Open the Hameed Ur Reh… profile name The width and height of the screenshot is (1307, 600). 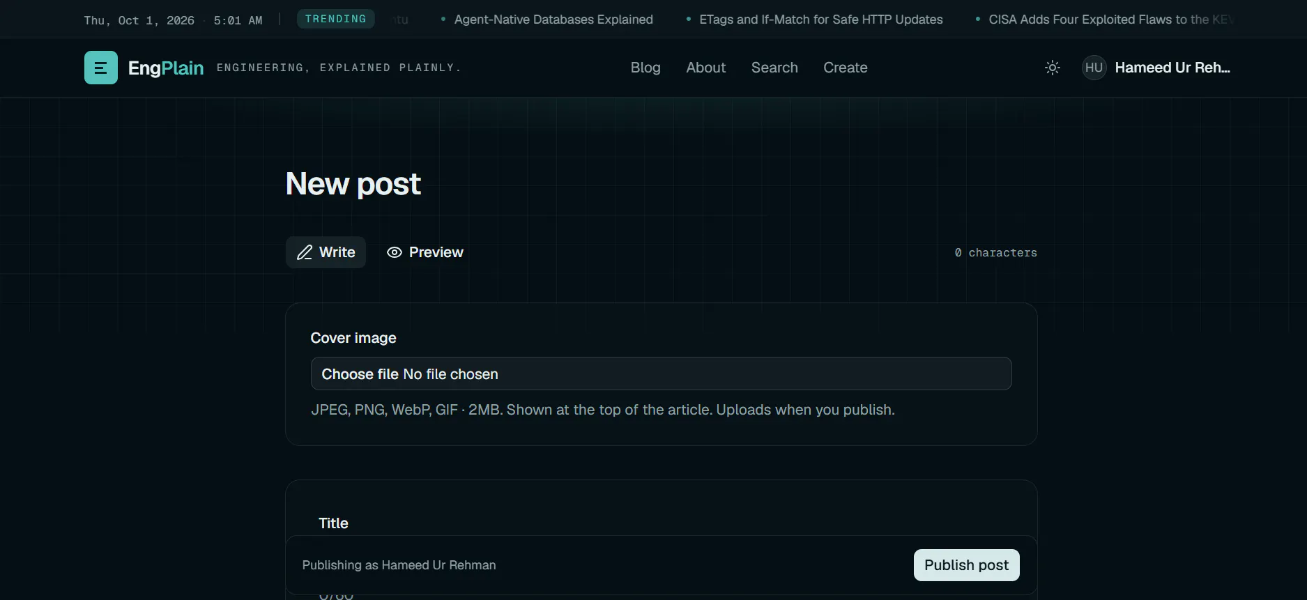coord(1172,68)
